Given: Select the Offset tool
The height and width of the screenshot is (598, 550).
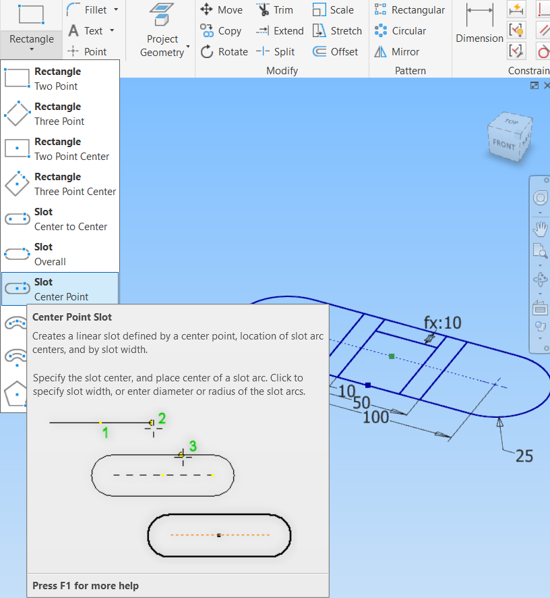Looking at the screenshot, I should (335, 51).
